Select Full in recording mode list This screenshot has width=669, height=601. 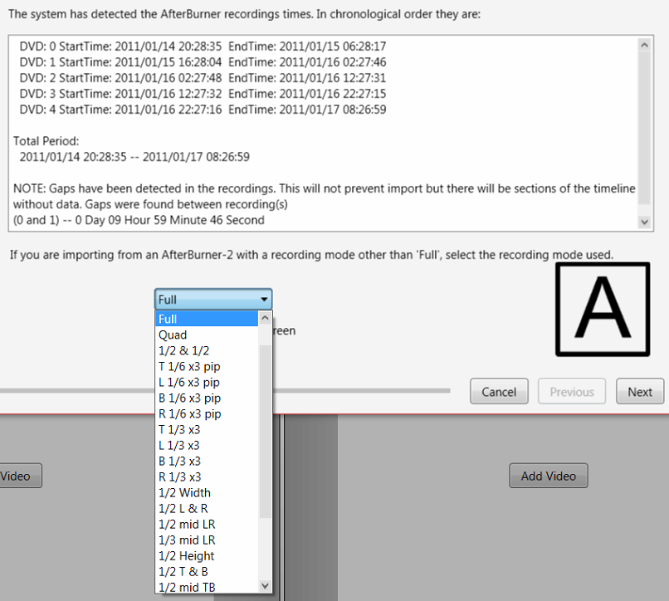[207, 319]
